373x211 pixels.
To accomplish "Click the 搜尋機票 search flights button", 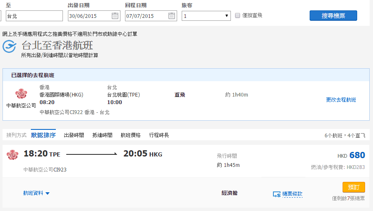I will point(333,15).
